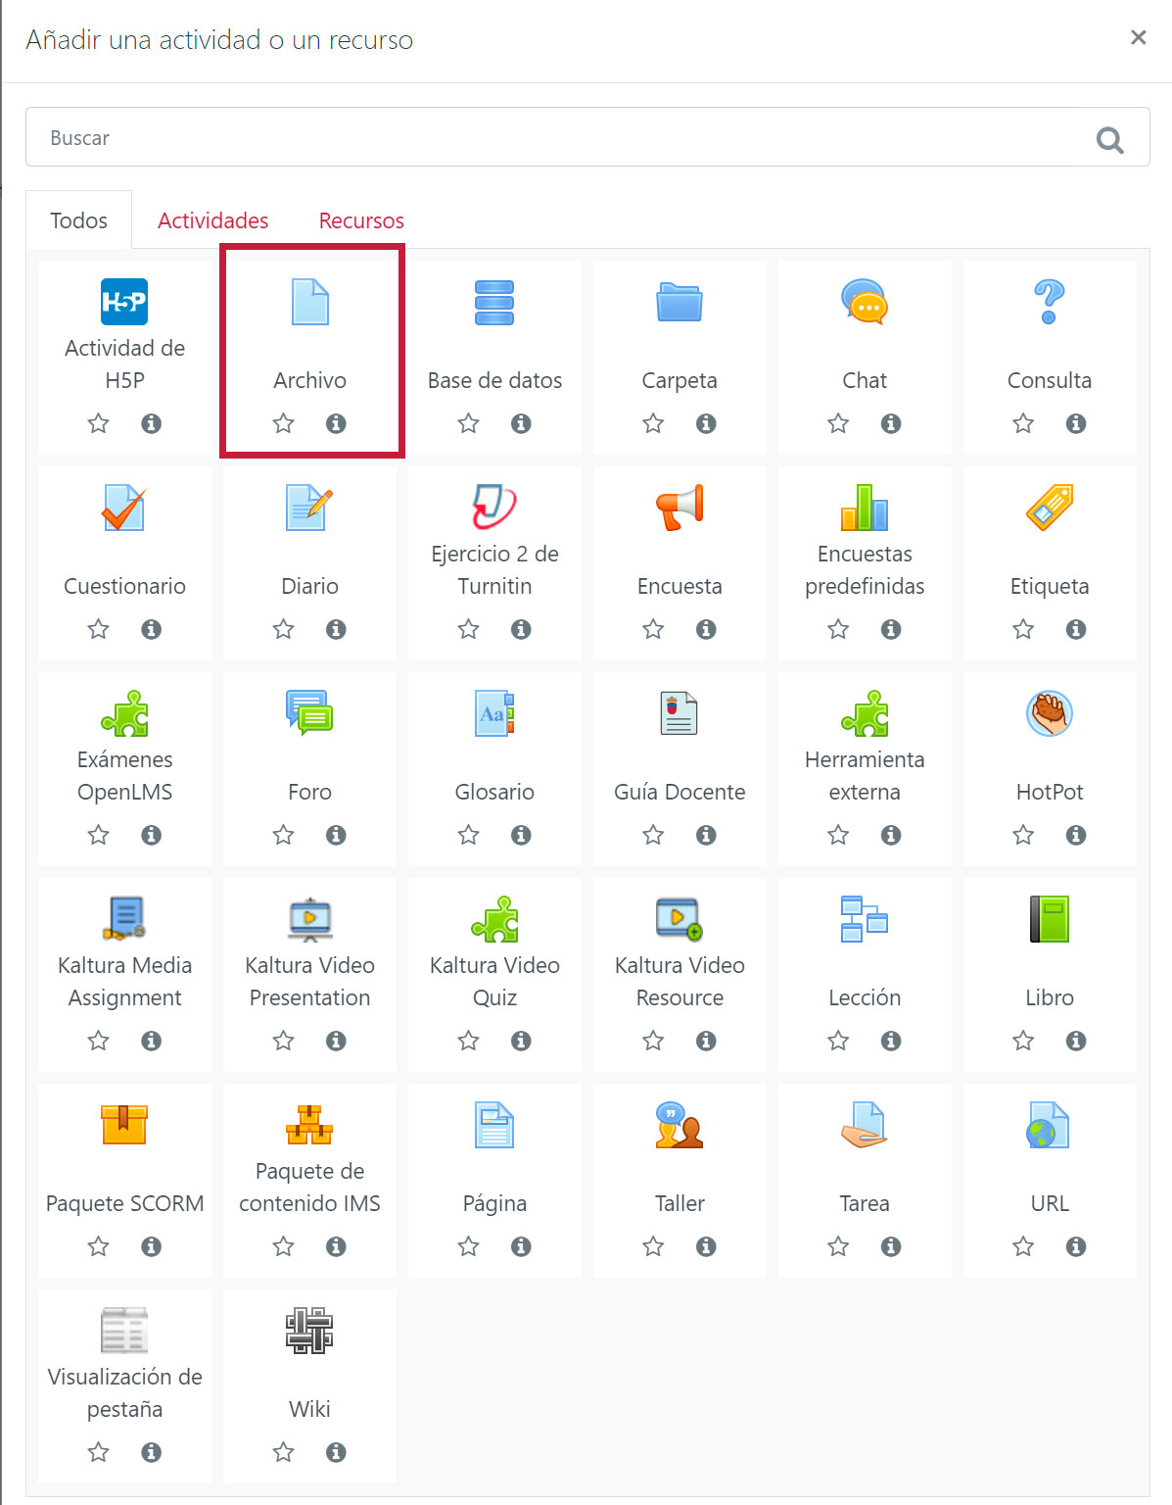
Task: Click the Base de datos label
Action: 494,380
